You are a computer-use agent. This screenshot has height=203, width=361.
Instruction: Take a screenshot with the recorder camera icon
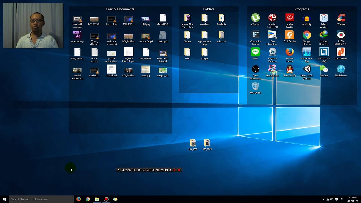coord(166,170)
